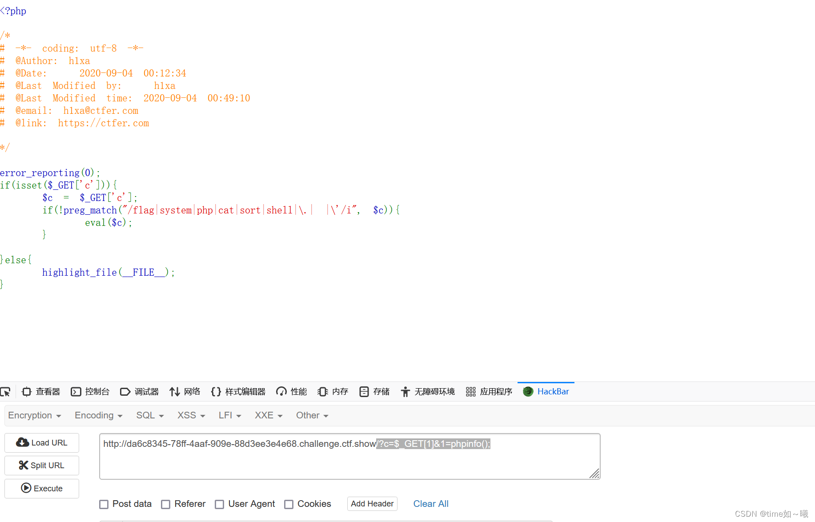Click the }else{ line in the code
This screenshot has width=815, height=522.
pos(16,260)
